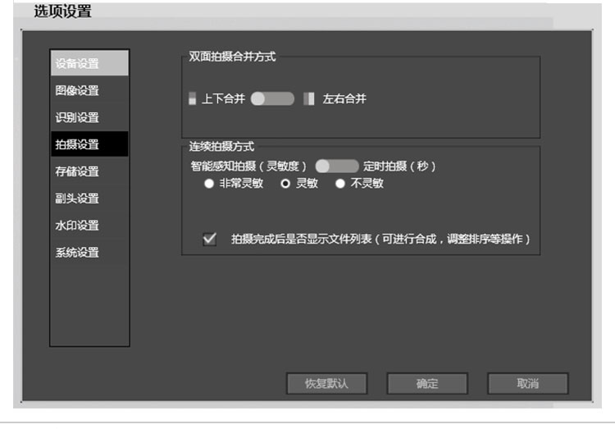Screen dimensions: 615x429
Task: Open the 副头设置 tab
Action: coord(89,199)
